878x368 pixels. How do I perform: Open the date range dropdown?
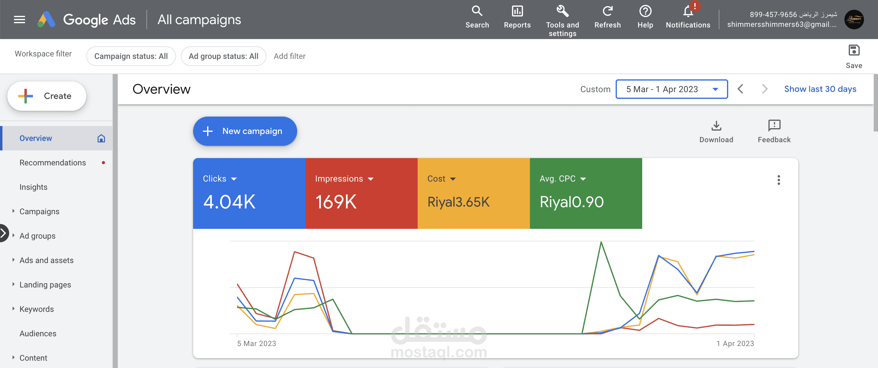(x=671, y=89)
